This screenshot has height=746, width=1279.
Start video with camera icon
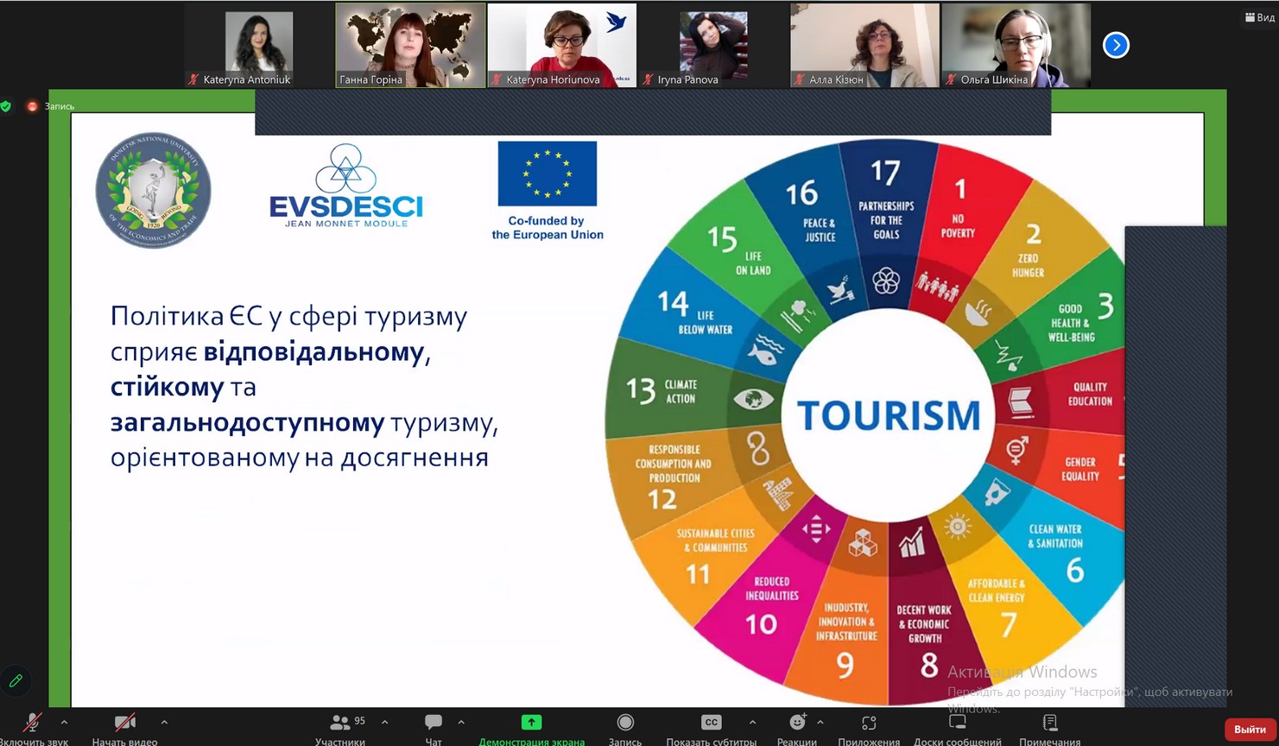click(x=124, y=723)
